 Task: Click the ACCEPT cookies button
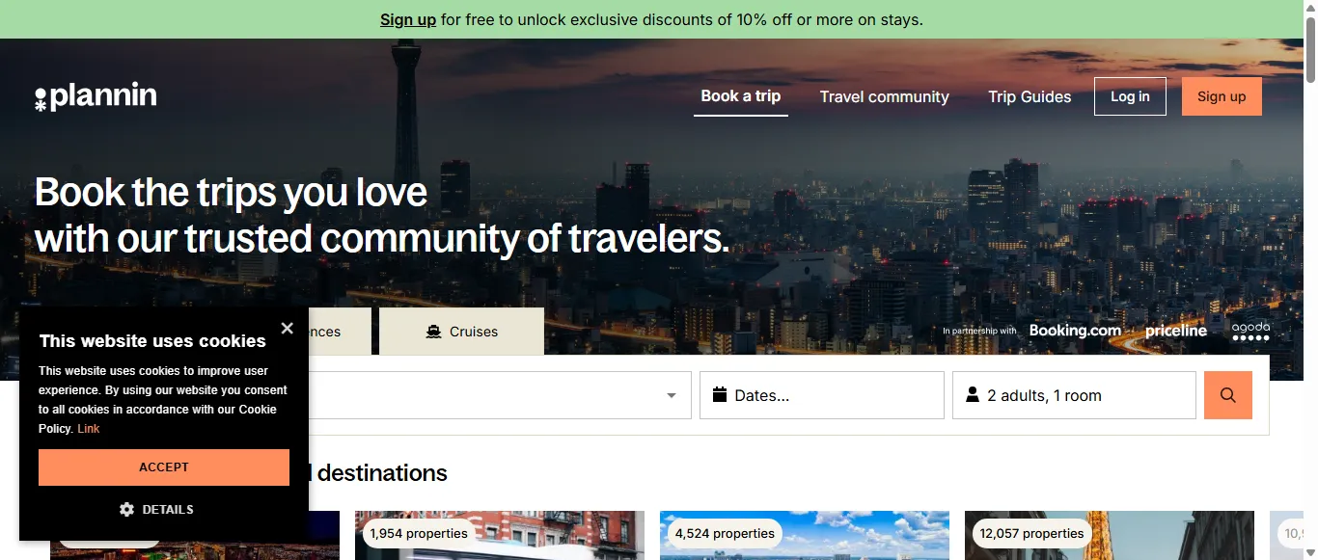164,467
